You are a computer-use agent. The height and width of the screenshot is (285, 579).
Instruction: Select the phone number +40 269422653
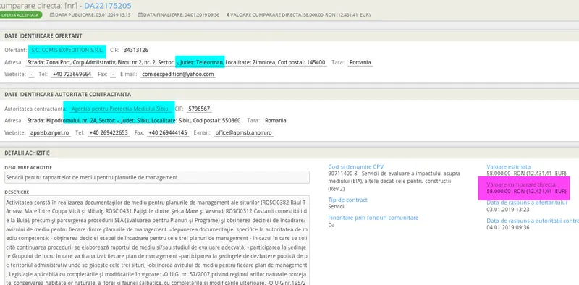pyautogui.click(x=109, y=132)
